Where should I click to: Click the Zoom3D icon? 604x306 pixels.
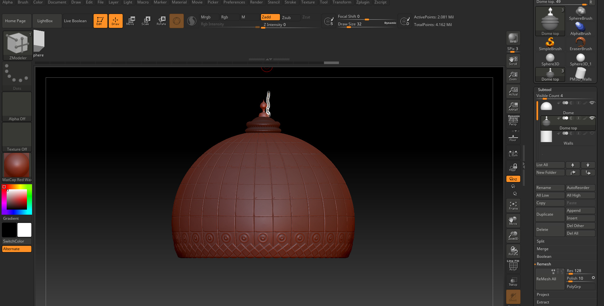[x=513, y=236]
